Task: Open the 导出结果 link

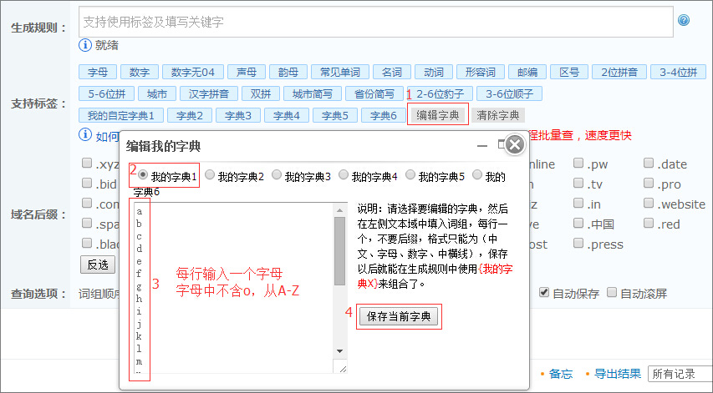Action: (x=618, y=374)
